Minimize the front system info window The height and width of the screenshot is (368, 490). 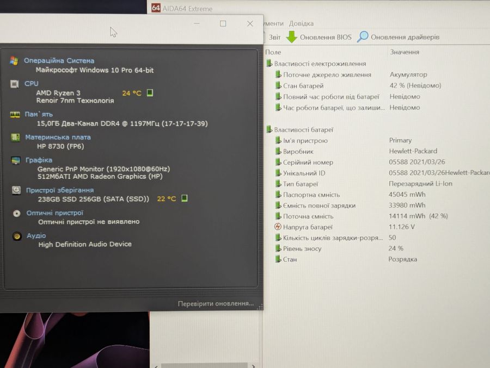(197, 24)
